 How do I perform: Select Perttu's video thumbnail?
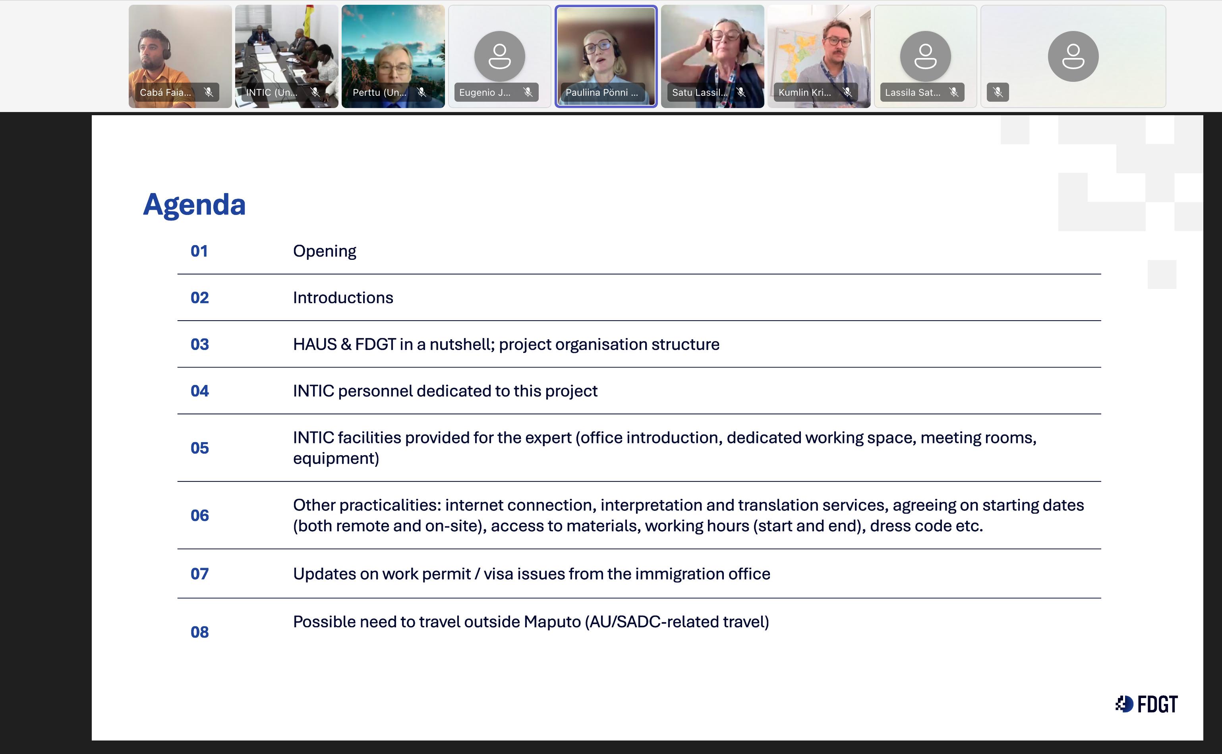[x=393, y=50]
